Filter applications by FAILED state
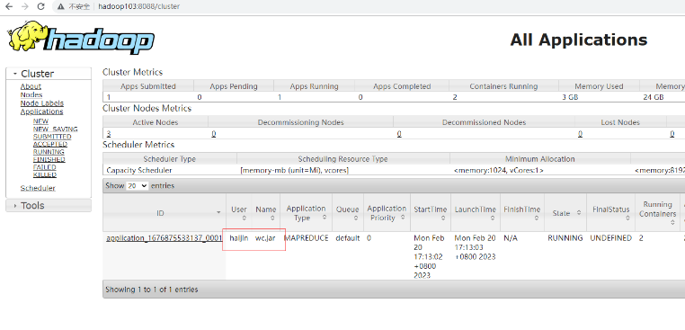This screenshot has height=330, width=685. [45, 167]
